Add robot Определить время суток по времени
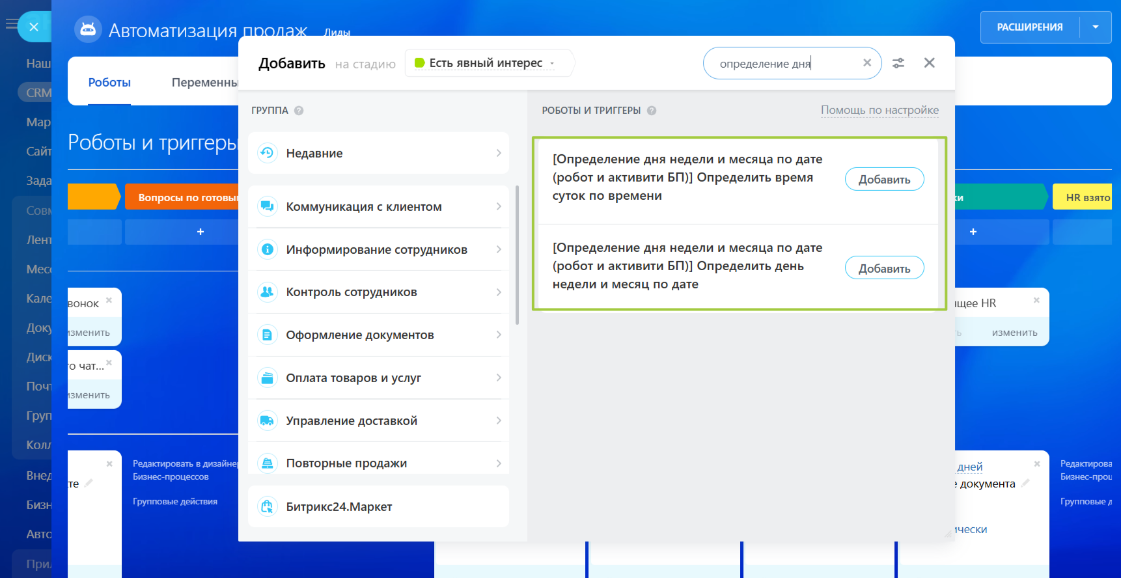Screen dimensions: 1121x578 [884, 180]
